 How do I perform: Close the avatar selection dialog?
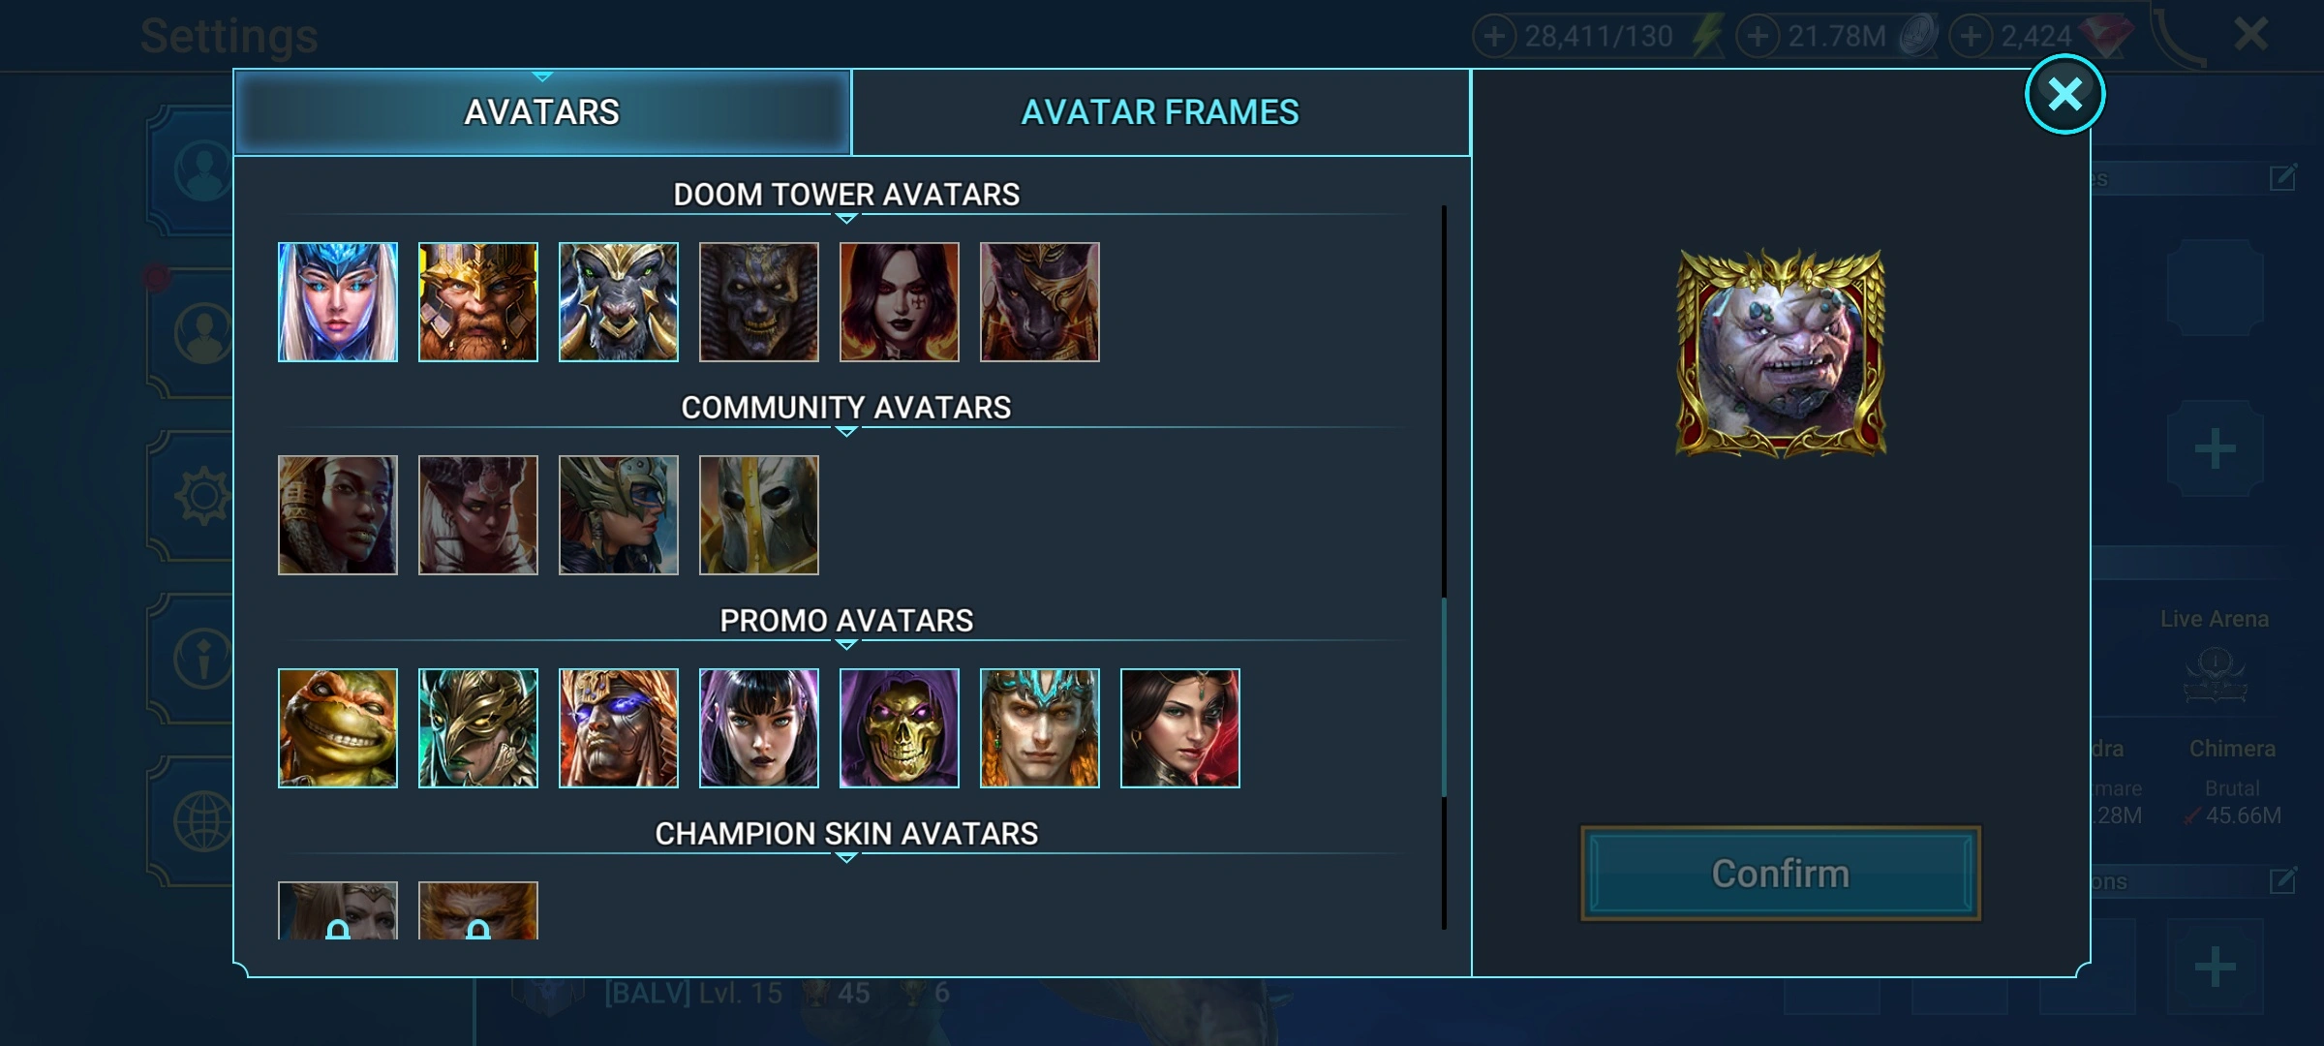[2064, 95]
